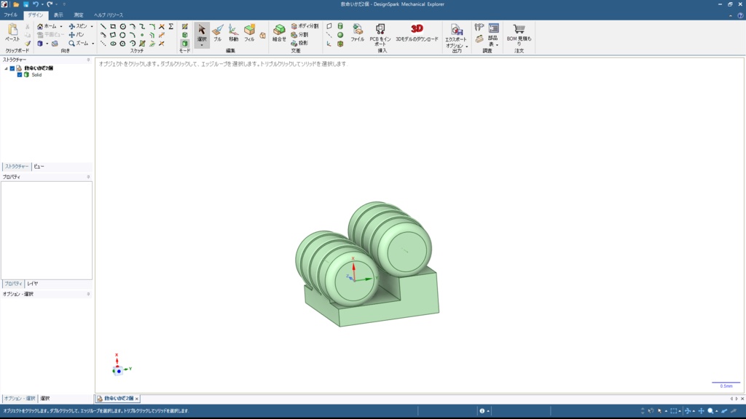Click the Format painter brush icon
The width and height of the screenshot is (746, 419).
[x=28, y=44]
